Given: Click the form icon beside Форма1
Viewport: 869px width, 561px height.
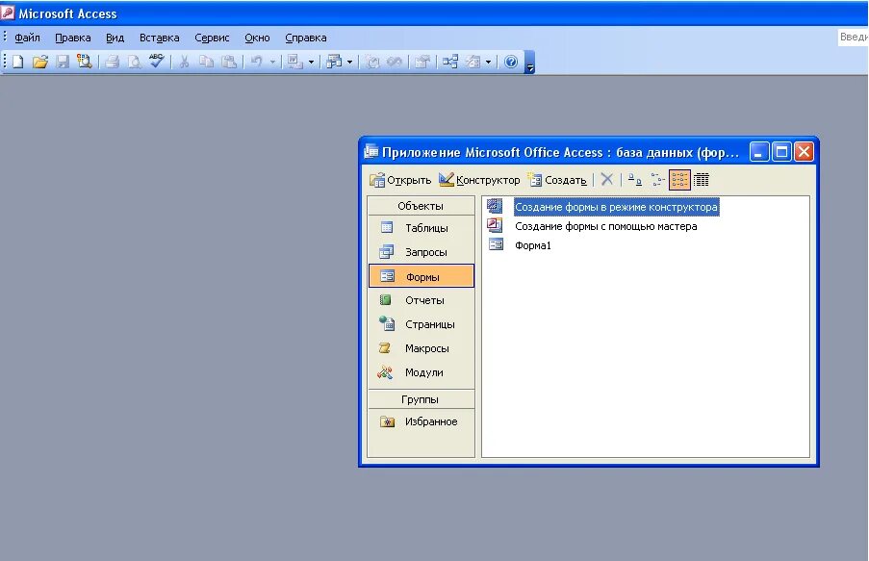Looking at the screenshot, I should (x=496, y=243).
